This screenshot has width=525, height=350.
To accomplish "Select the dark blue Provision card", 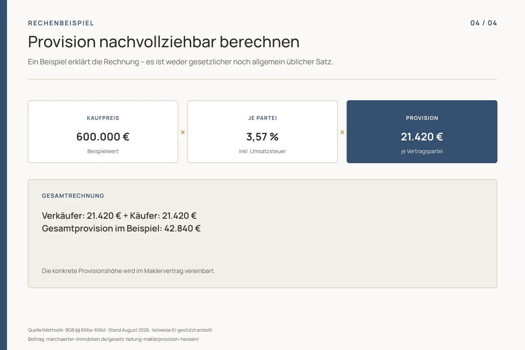I will (422, 132).
